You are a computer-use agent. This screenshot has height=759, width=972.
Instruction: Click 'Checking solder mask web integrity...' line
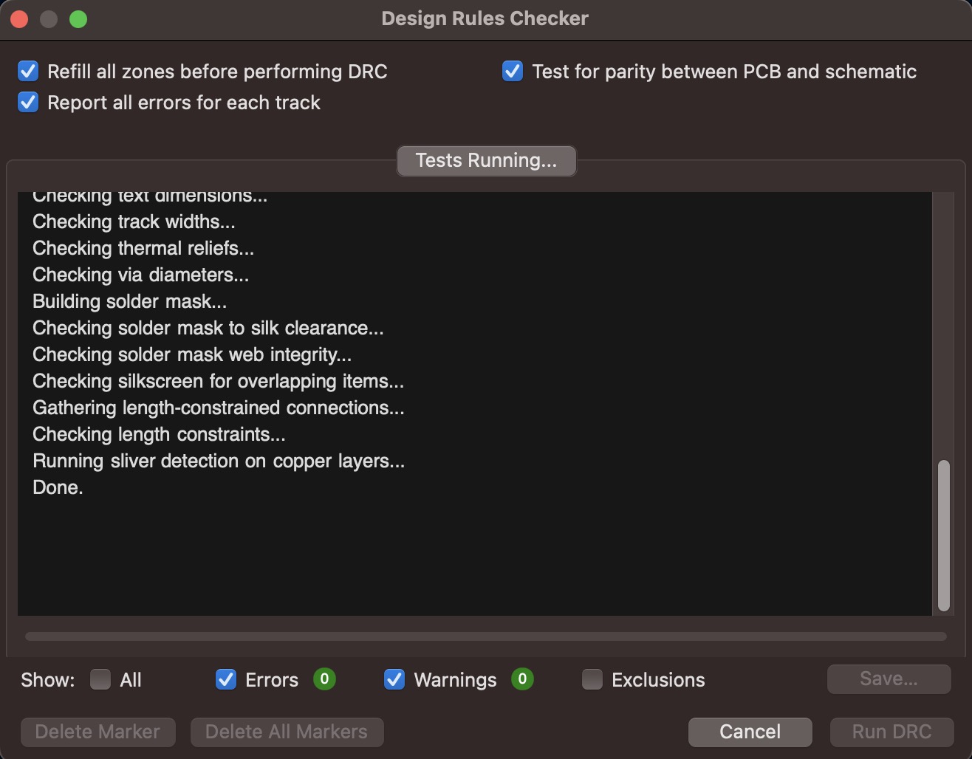(192, 354)
